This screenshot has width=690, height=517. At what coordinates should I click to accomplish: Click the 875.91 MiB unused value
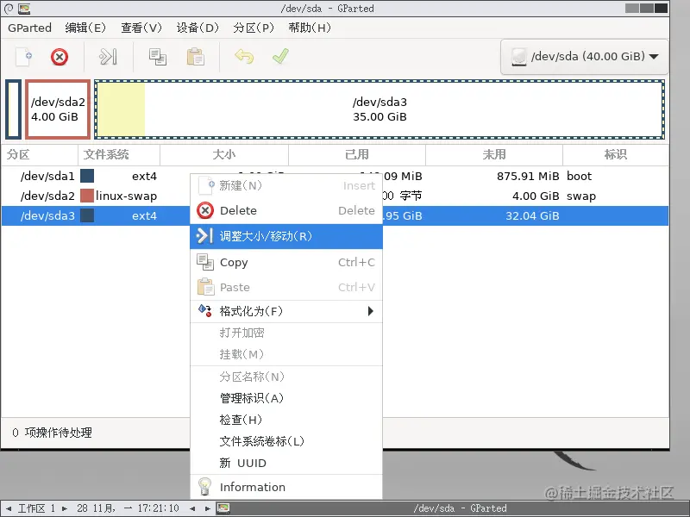point(528,177)
